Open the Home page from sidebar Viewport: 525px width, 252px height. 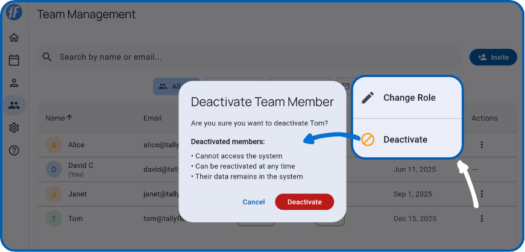tap(14, 37)
